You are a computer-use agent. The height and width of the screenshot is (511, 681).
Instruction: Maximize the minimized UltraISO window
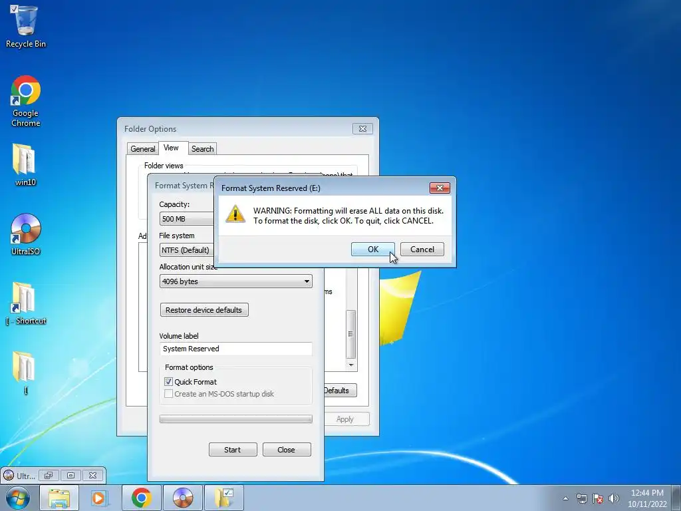pyautogui.click(x=70, y=475)
